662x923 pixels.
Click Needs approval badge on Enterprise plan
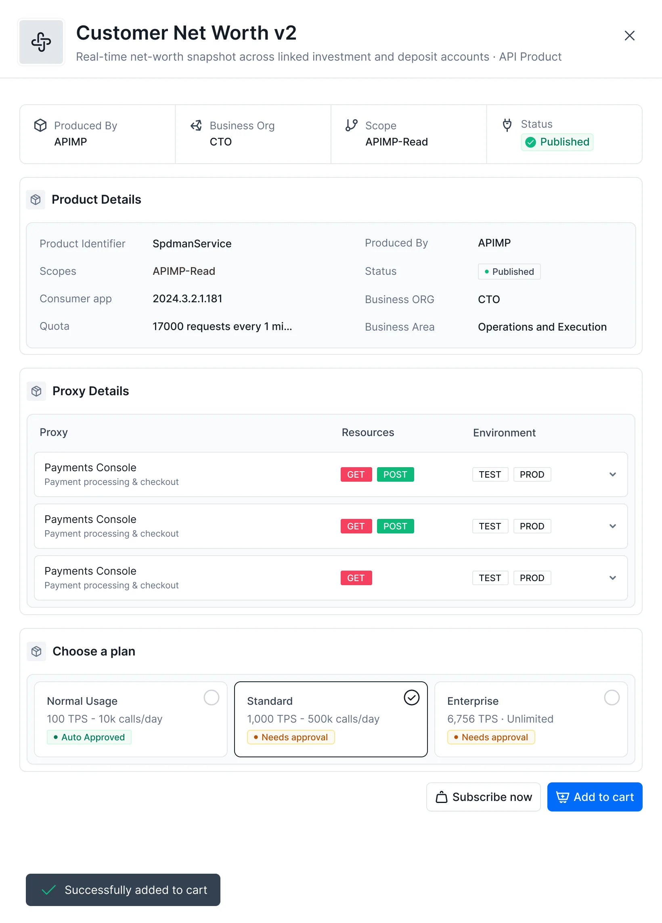(x=491, y=738)
